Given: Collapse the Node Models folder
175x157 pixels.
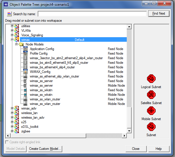Looking at the screenshot, I should pos(16,44).
